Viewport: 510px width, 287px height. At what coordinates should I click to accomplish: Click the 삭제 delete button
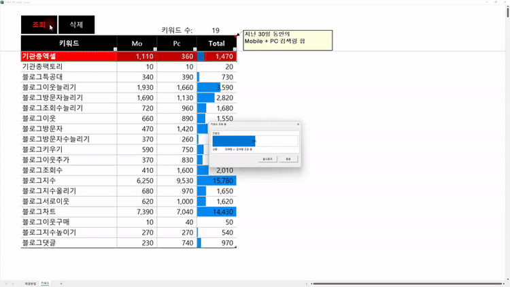click(x=76, y=24)
